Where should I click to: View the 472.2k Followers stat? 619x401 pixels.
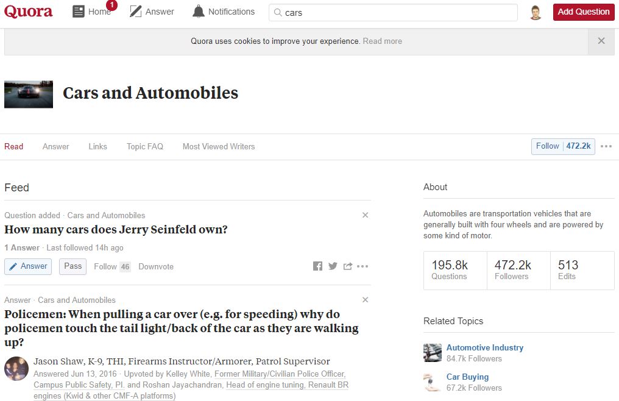coord(518,270)
